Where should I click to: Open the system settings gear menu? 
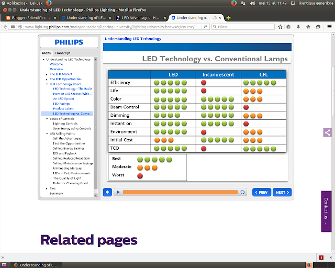click(x=293, y=3)
